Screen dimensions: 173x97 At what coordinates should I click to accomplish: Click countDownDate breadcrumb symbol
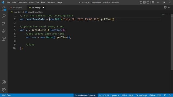click(35, 12)
